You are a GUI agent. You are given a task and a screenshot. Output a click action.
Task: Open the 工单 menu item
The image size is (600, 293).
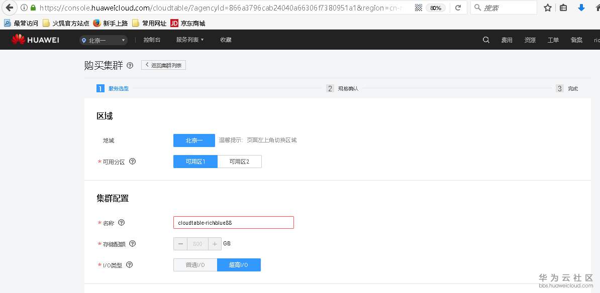(553, 40)
